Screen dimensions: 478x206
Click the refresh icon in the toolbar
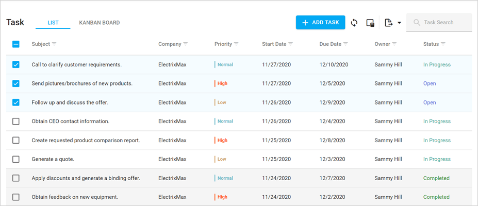pyautogui.click(x=354, y=23)
